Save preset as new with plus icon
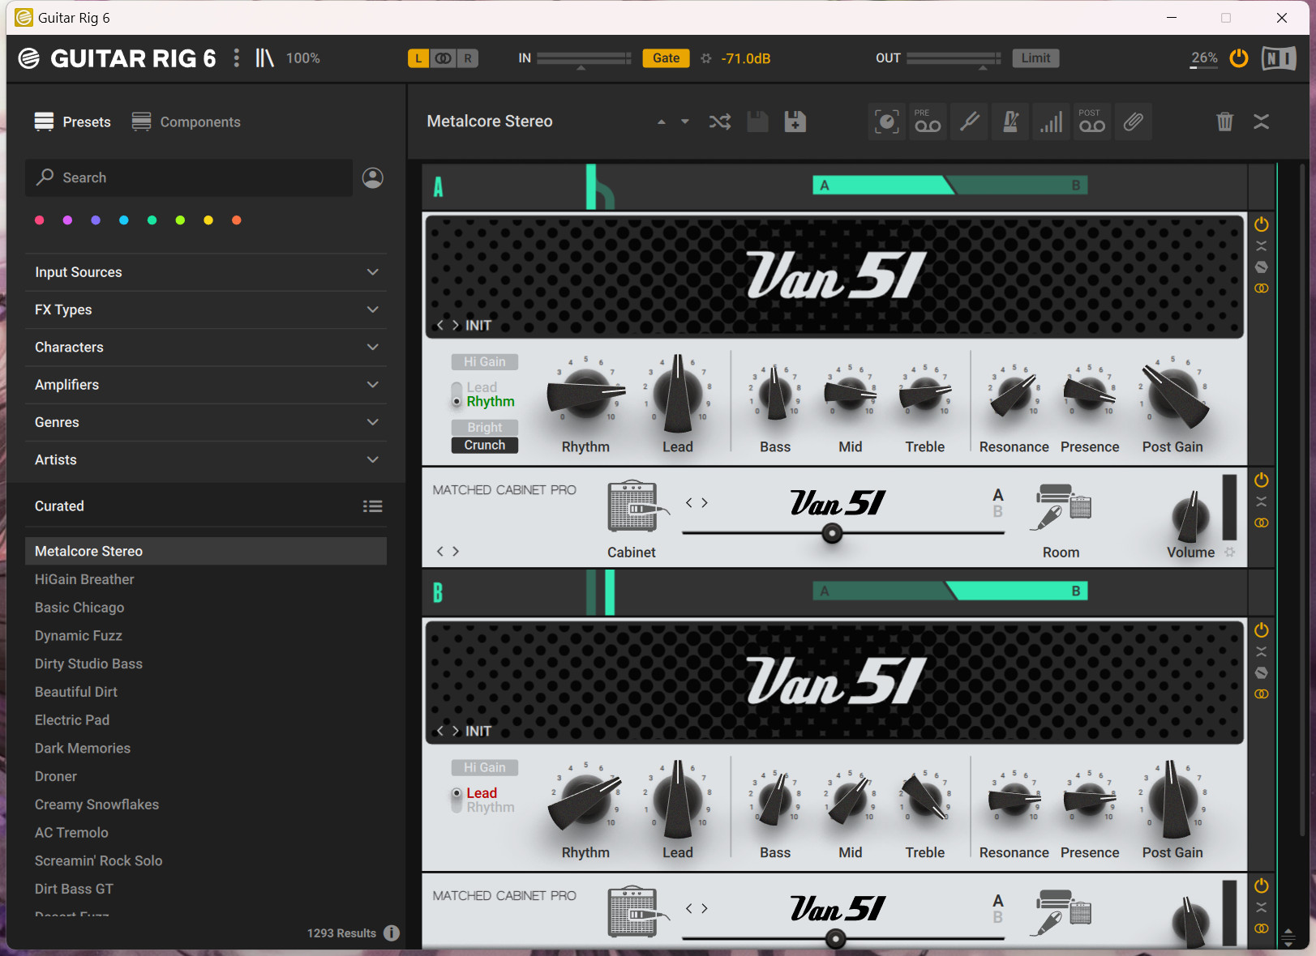The width and height of the screenshot is (1316, 956). (x=795, y=122)
